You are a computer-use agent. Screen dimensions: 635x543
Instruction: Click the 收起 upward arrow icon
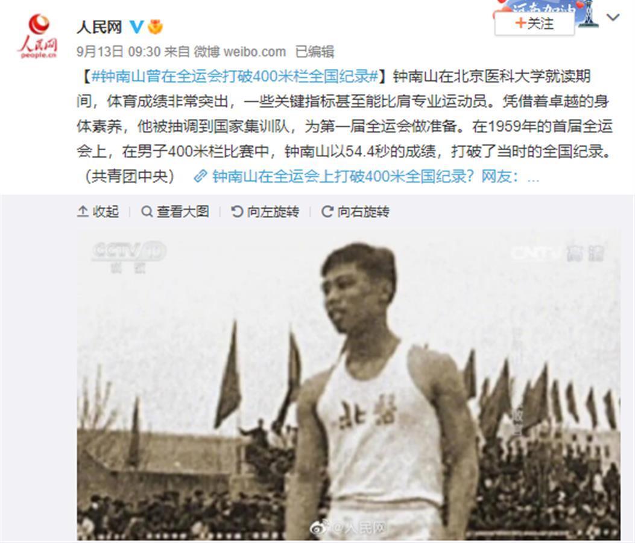(83, 212)
